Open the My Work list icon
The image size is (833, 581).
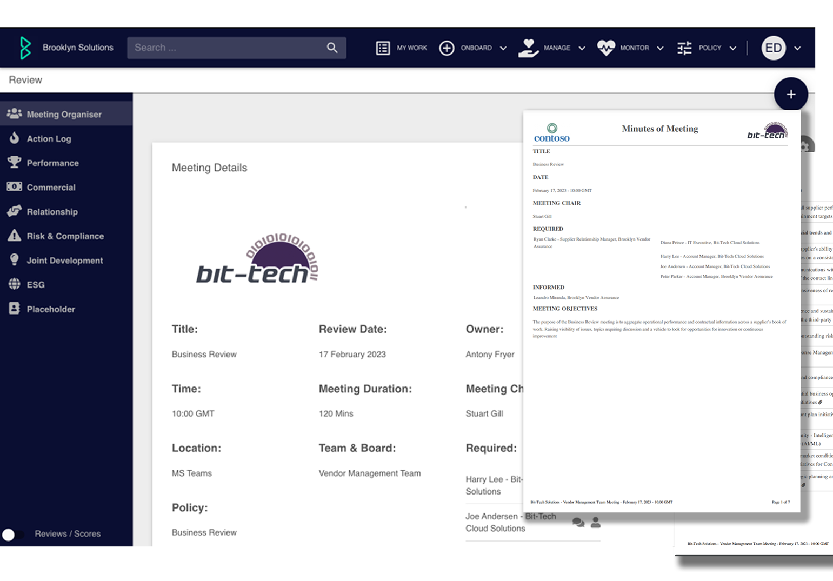click(x=383, y=48)
